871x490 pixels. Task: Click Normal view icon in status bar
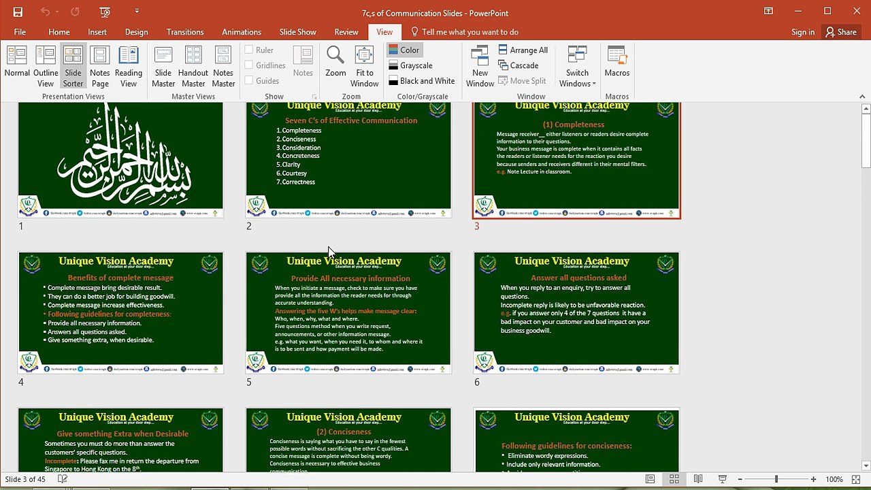tap(651, 479)
